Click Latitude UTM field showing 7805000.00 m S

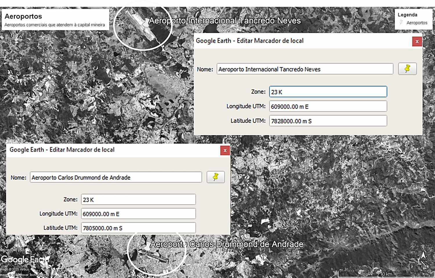[x=138, y=228]
